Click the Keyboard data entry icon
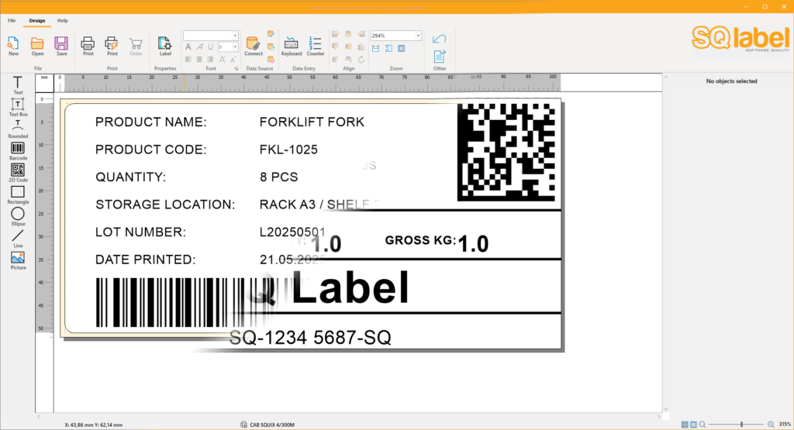Screen dimensions: 794x430 292,43
